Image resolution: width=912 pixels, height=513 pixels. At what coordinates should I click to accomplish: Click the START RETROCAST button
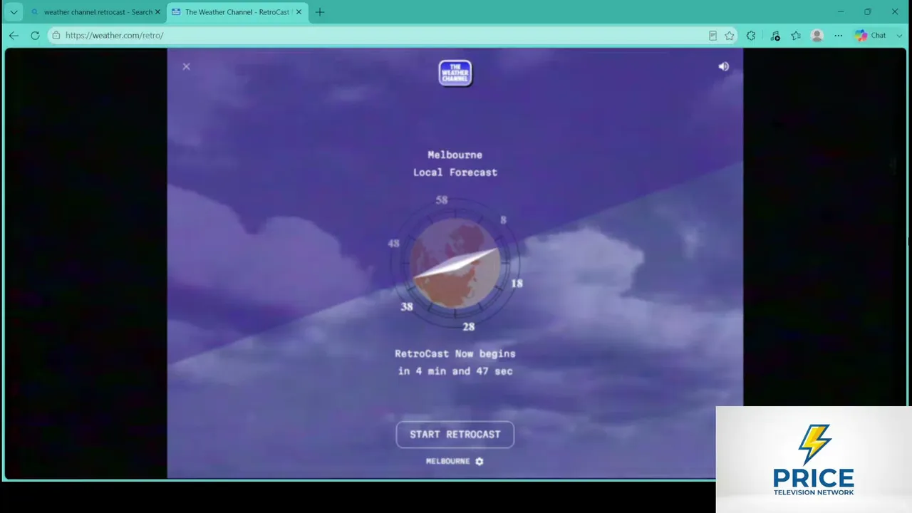click(455, 434)
